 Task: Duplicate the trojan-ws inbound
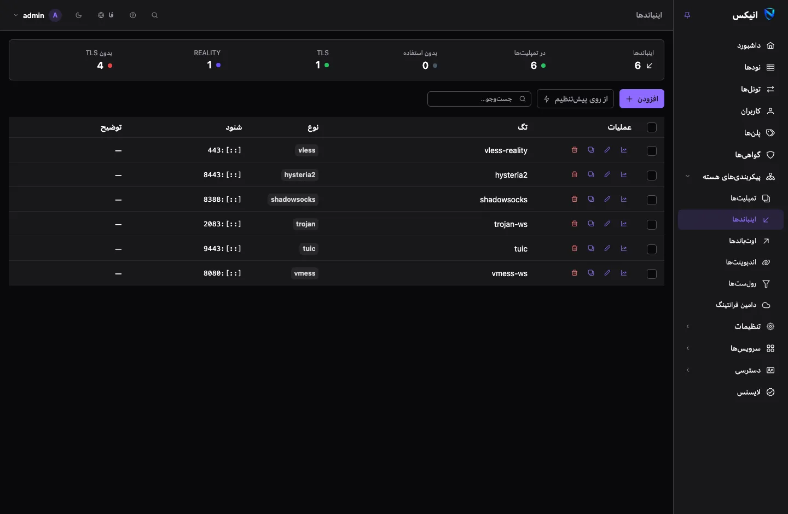pos(591,224)
